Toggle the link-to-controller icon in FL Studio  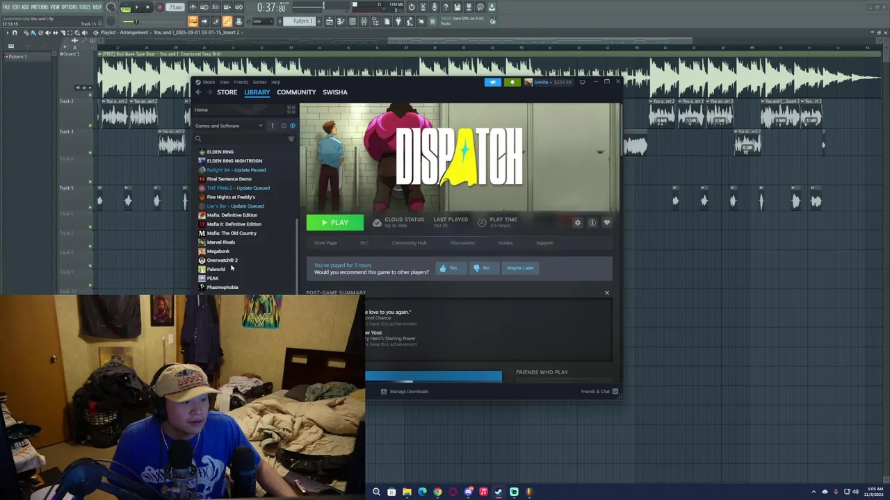[227, 21]
